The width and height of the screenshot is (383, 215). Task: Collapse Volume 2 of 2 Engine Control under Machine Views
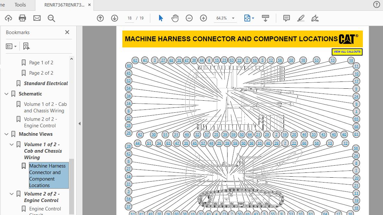pos(11,194)
